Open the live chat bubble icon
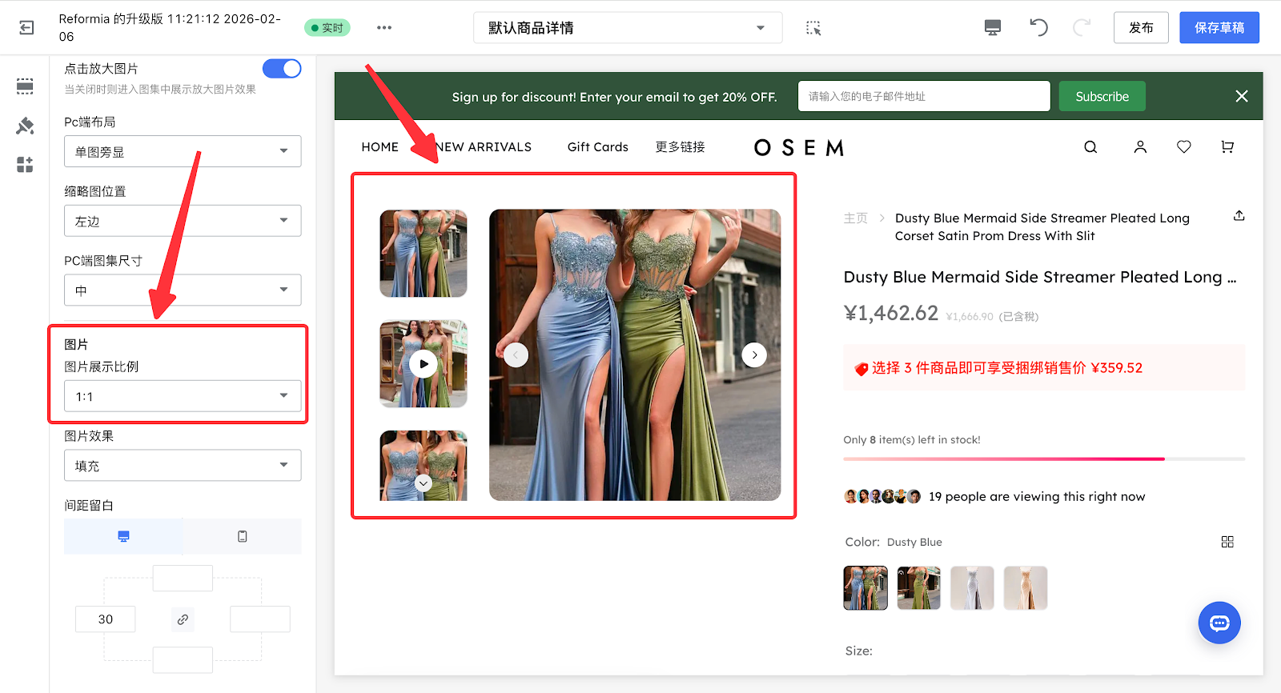The image size is (1281, 693). click(1219, 623)
